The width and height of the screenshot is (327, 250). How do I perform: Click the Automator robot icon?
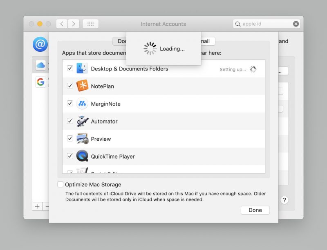(82, 121)
